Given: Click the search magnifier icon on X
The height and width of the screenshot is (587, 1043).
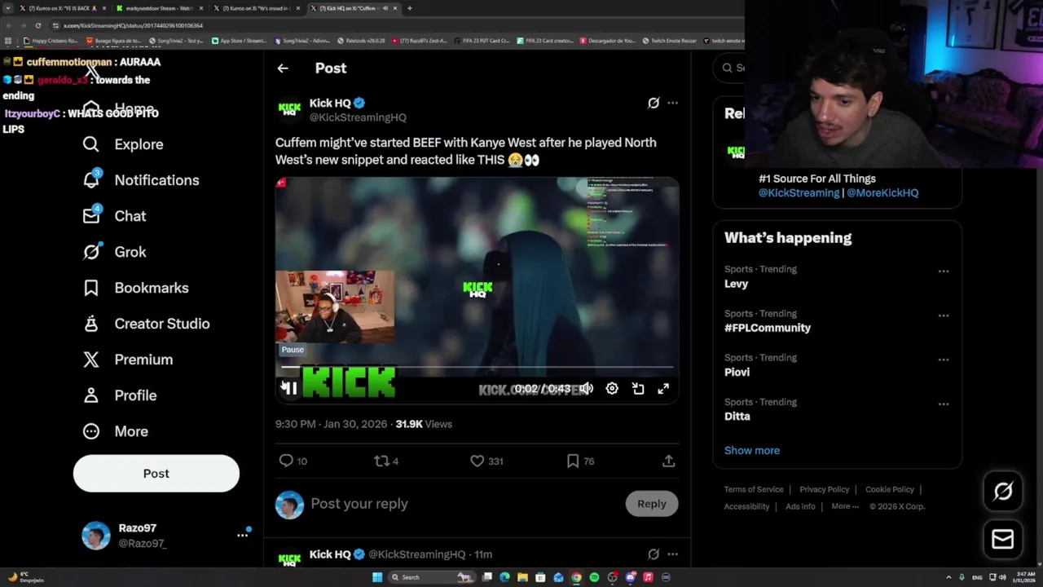Looking at the screenshot, I should click(728, 68).
